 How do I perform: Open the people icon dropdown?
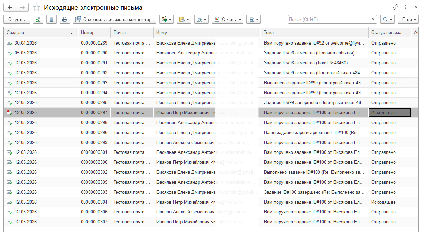pos(166,20)
